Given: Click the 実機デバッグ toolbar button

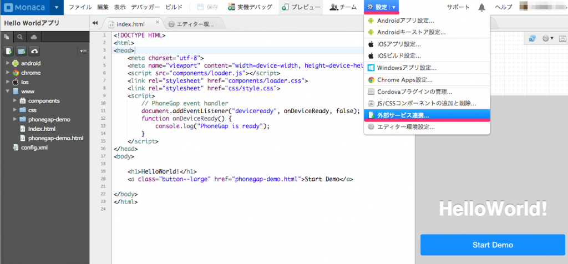Looking at the screenshot, I should click(x=250, y=7).
